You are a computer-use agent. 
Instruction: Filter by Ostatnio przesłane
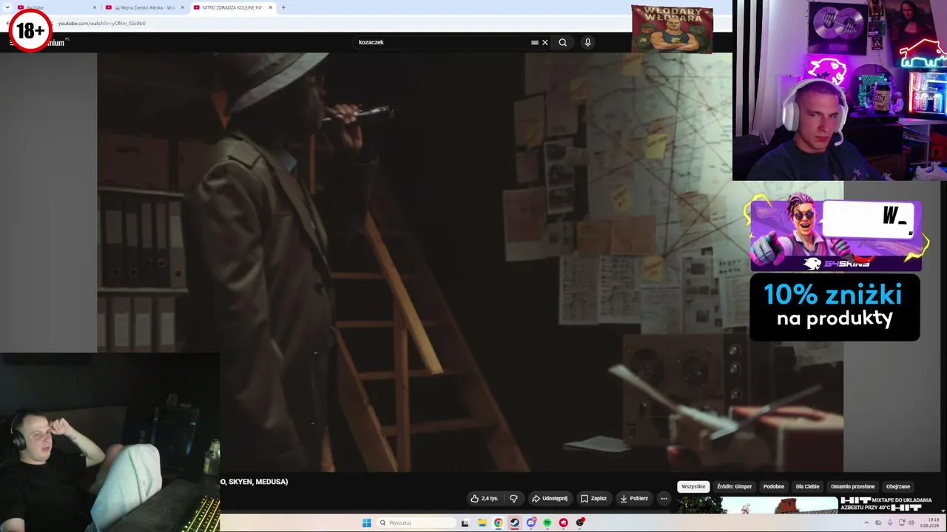pos(853,487)
